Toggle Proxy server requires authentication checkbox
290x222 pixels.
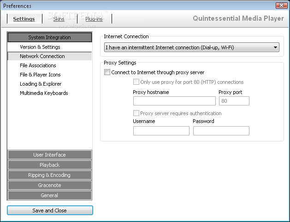point(136,113)
